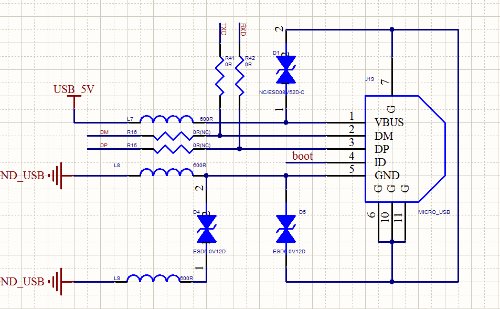Click the 600R value of L7
The height and width of the screenshot is (309, 500).
(206, 119)
